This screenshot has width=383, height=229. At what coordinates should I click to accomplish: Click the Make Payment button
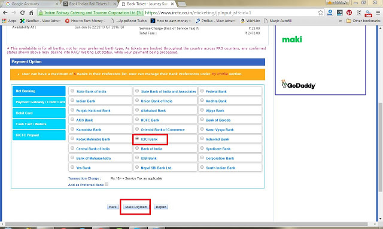136,207
